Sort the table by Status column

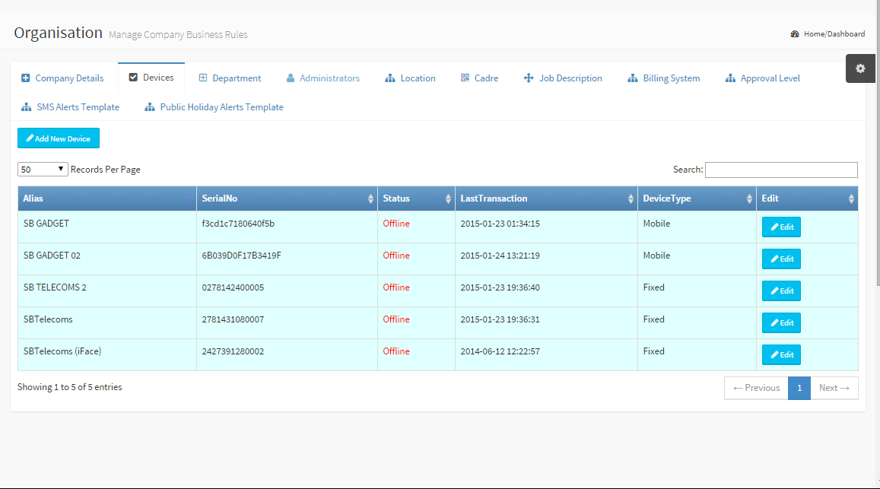416,198
